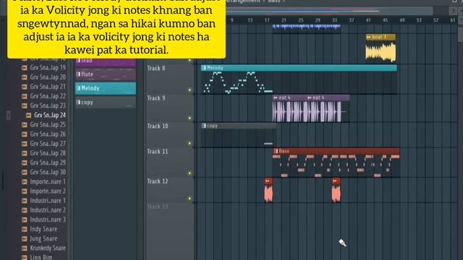Click the Beat 3 yellow waveform body

point(381,52)
